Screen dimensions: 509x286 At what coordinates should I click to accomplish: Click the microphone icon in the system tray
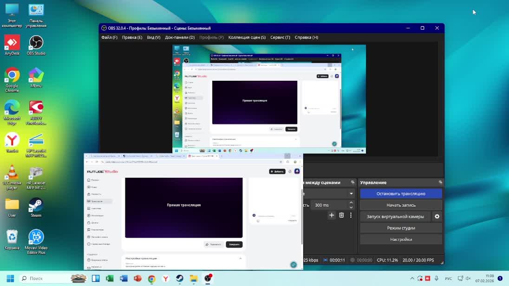[436, 278]
